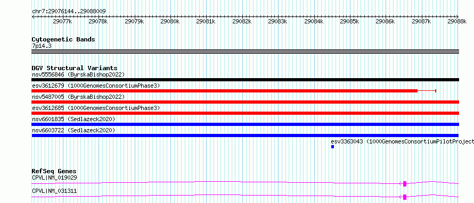
Task: Click the magenta exon block of CPVL|NM_031311
Action: click(405, 197)
